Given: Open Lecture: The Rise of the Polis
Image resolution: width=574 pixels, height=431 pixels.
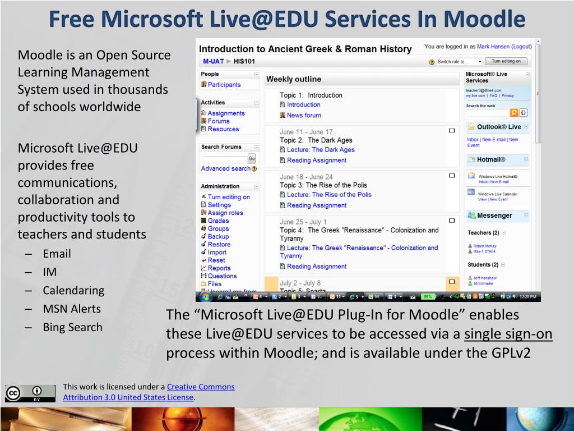Looking at the screenshot, I should pos(329,195).
